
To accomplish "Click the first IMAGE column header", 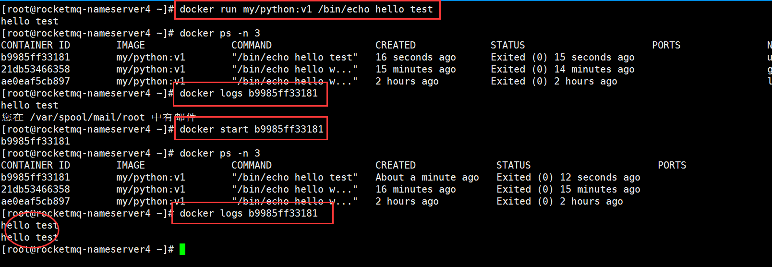I will [x=131, y=45].
